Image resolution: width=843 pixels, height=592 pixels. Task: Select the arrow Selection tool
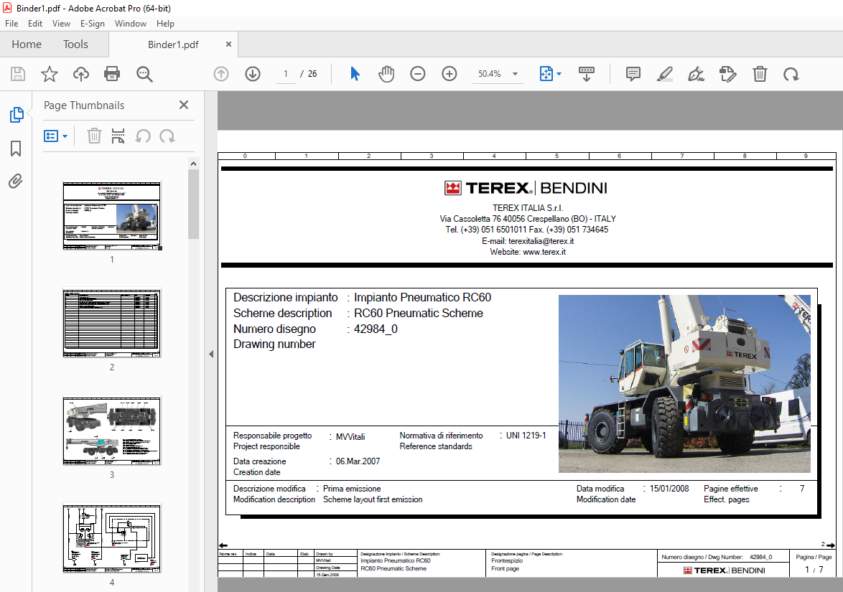(x=355, y=74)
